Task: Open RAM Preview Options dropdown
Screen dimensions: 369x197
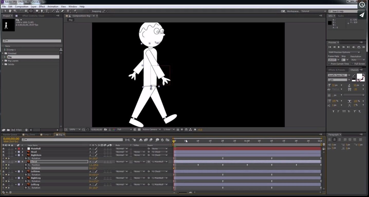Action: (344, 52)
